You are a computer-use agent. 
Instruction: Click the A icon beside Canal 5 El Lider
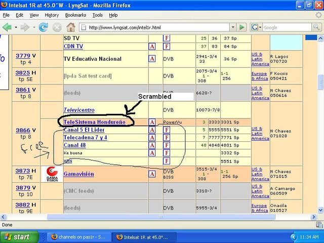click(152, 130)
